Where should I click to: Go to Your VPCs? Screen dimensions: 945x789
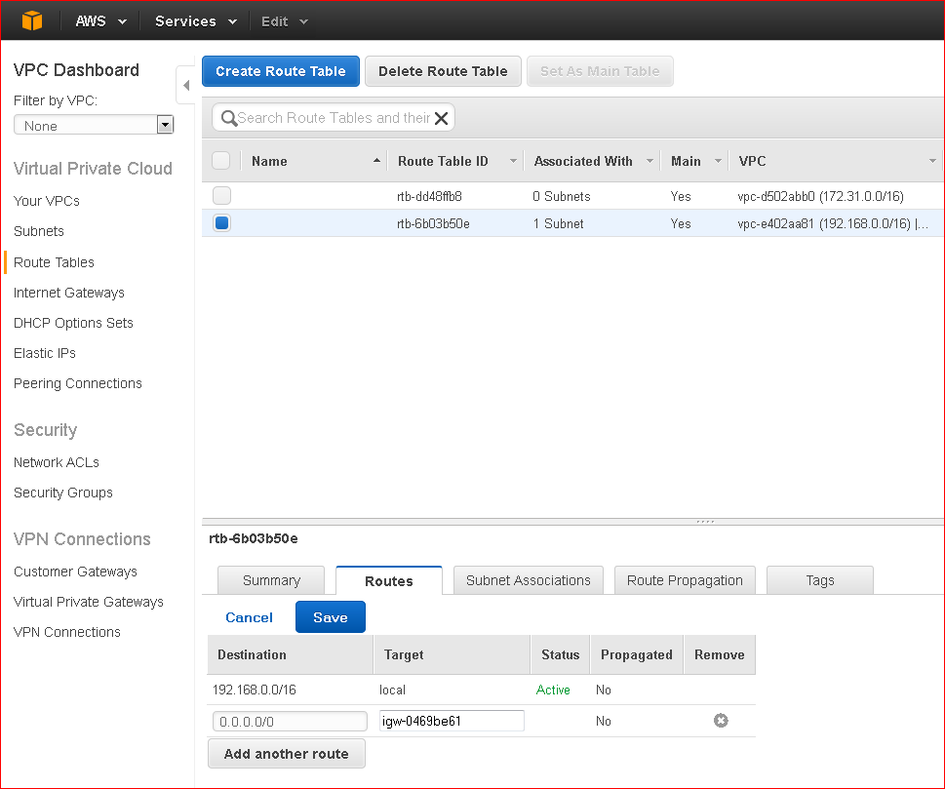47,201
